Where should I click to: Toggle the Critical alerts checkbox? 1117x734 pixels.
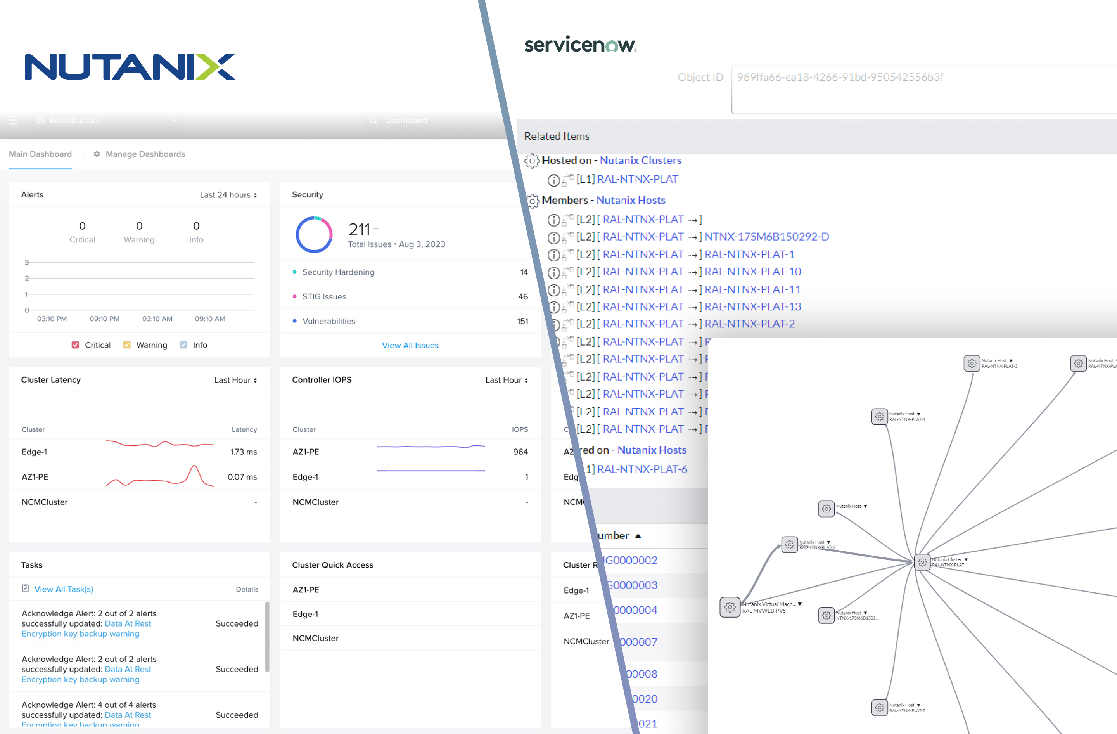tap(75, 345)
